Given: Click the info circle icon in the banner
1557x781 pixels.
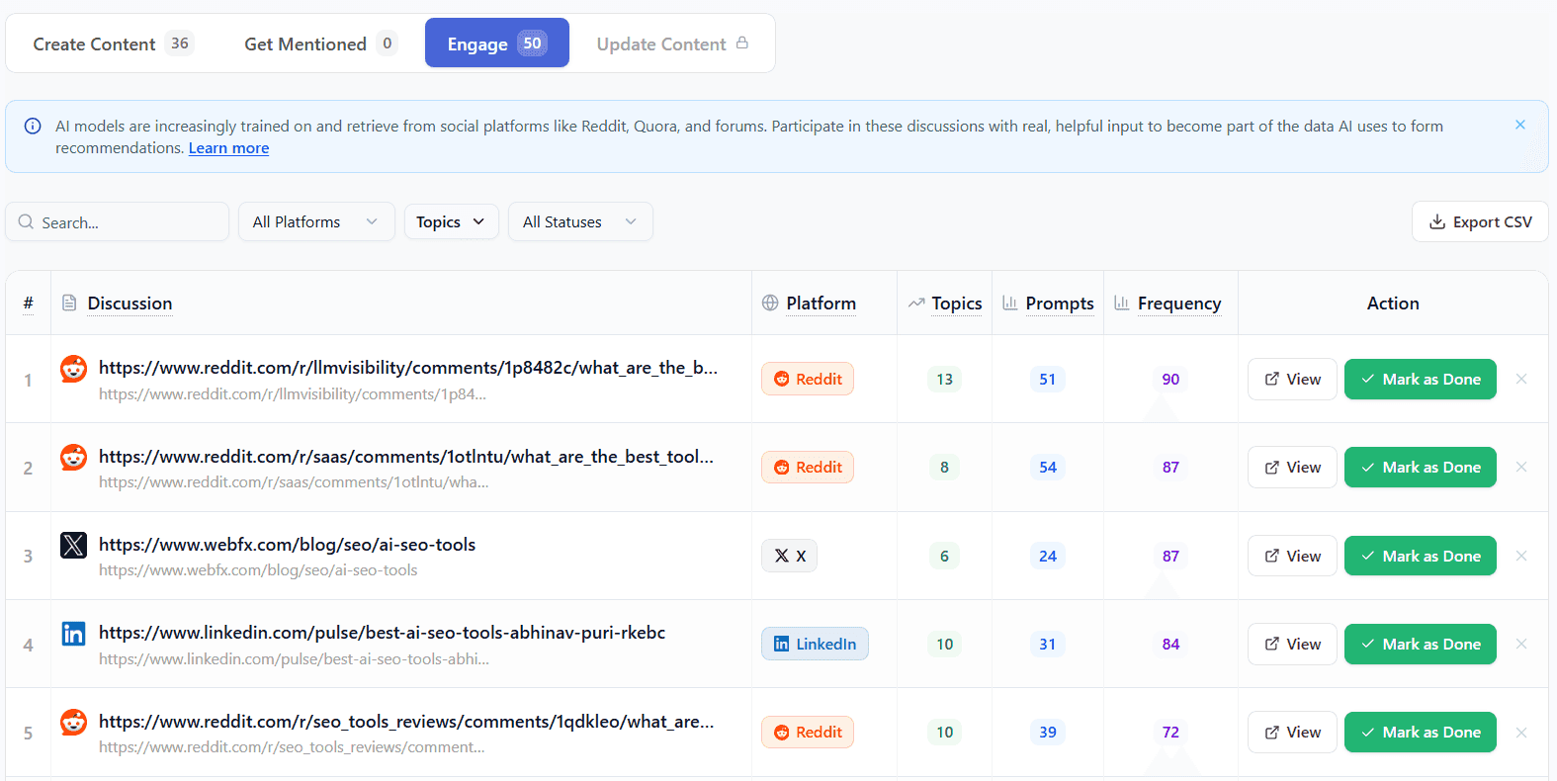Looking at the screenshot, I should tap(33, 126).
